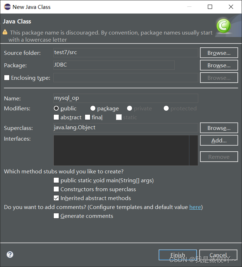Viewport: 242px width, 267px height.
Task: Uncheck Inherited abstract methods
Action: tap(56, 198)
